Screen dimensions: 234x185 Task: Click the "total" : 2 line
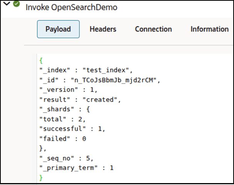(x=62, y=119)
